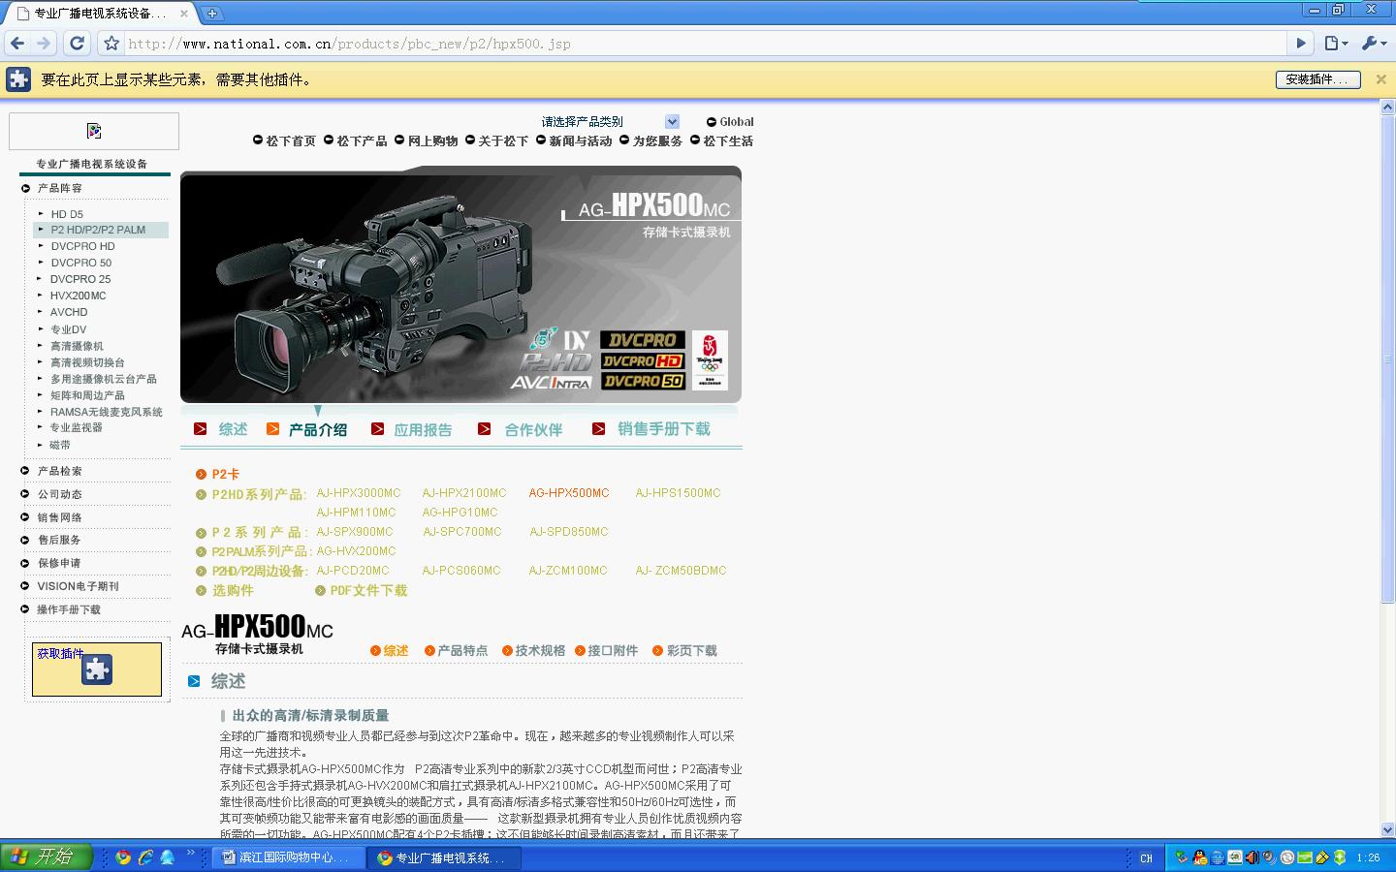Switch to the 应用报告 tab

[423, 429]
